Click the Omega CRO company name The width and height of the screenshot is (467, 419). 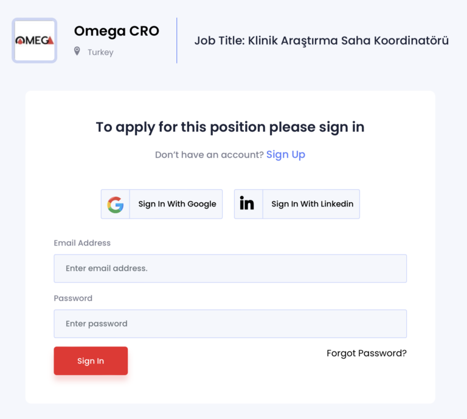pos(116,31)
